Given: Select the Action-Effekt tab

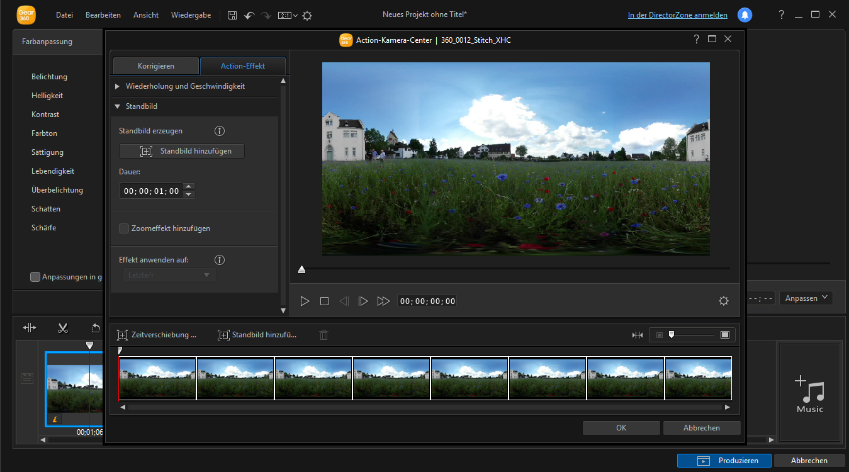Looking at the screenshot, I should 243,65.
